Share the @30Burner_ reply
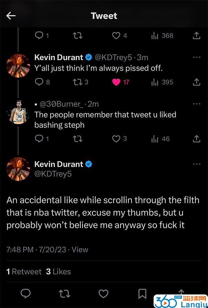 click(x=197, y=139)
